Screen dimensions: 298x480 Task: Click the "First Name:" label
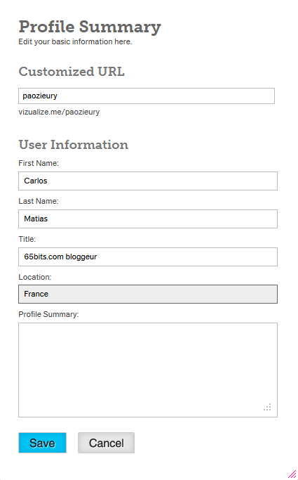click(39, 163)
